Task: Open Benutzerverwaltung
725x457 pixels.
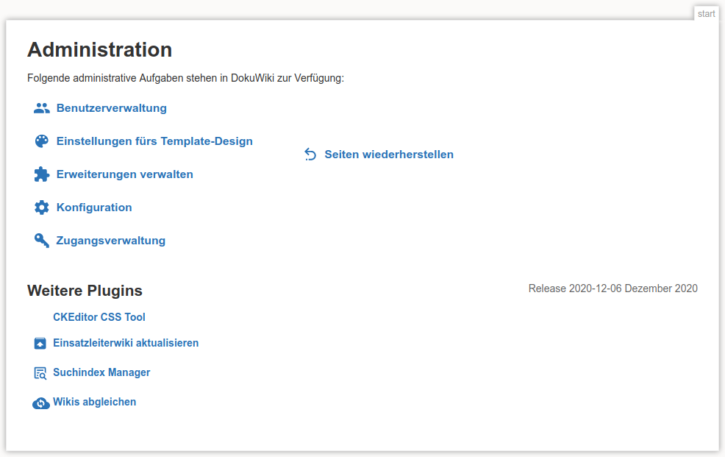Action: coord(110,107)
